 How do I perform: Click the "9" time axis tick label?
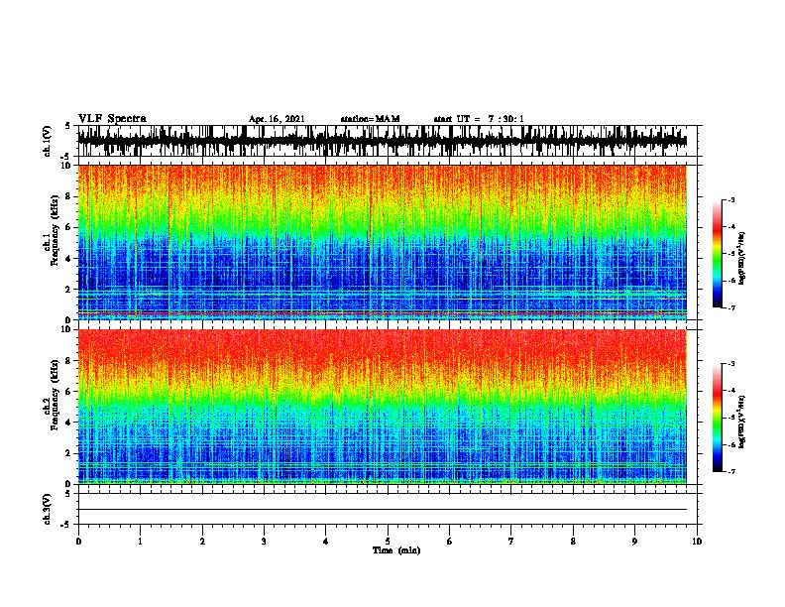634,542
